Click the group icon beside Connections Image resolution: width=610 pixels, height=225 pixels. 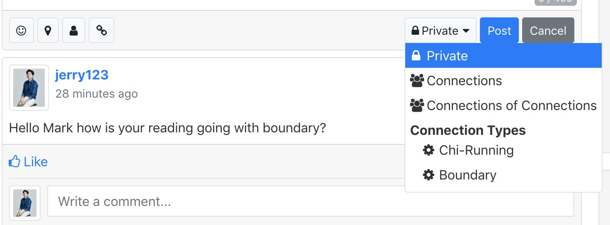pyautogui.click(x=417, y=81)
